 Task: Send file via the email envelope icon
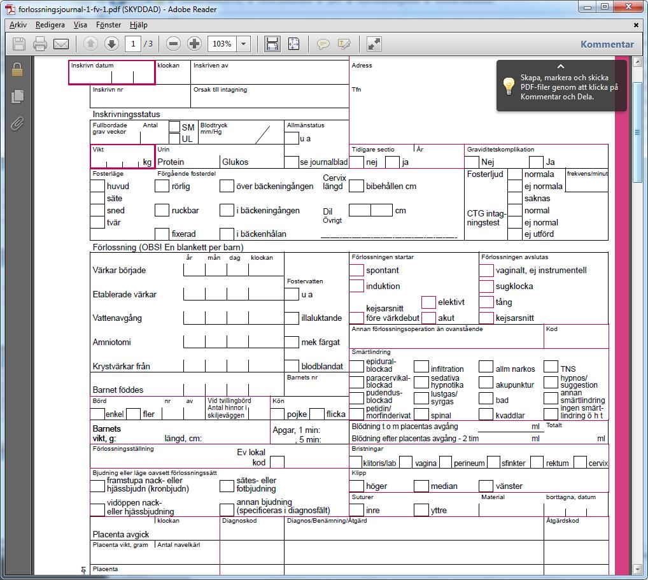click(61, 44)
